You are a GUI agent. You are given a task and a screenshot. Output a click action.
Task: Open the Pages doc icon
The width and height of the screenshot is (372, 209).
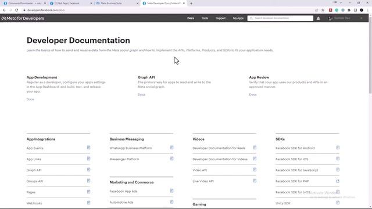tap(88, 192)
